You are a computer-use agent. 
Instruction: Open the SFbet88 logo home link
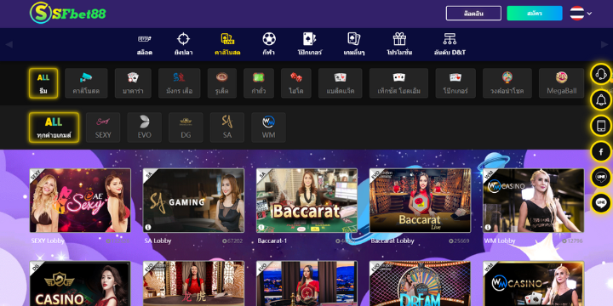point(68,14)
